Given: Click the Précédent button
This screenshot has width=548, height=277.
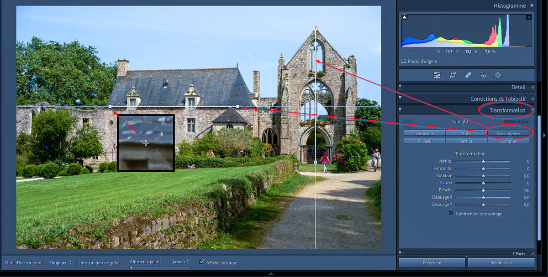Looking at the screenshot, I should tap(432, 263).
